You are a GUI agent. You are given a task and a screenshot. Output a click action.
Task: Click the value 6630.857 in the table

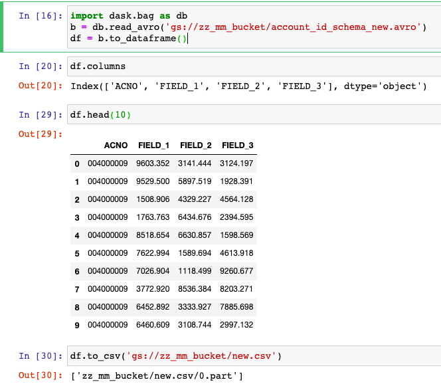[x=195, y=235]
